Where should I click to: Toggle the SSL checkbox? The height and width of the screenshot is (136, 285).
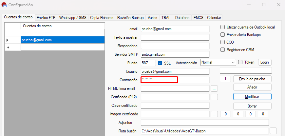click(160, 63)
